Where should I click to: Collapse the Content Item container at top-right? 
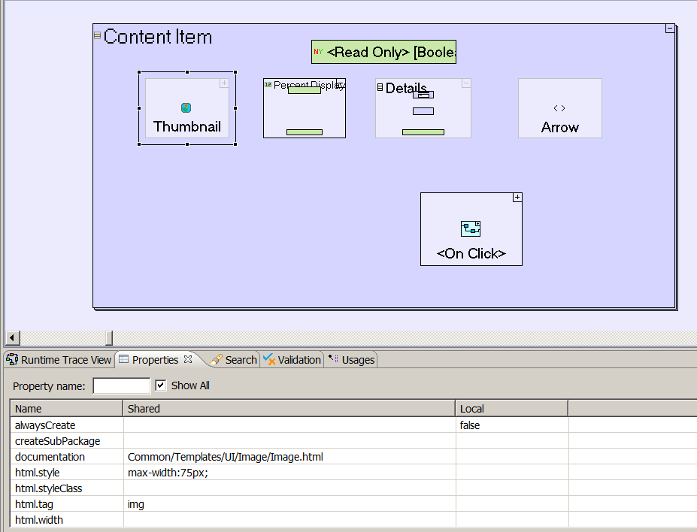click(669, 29)
